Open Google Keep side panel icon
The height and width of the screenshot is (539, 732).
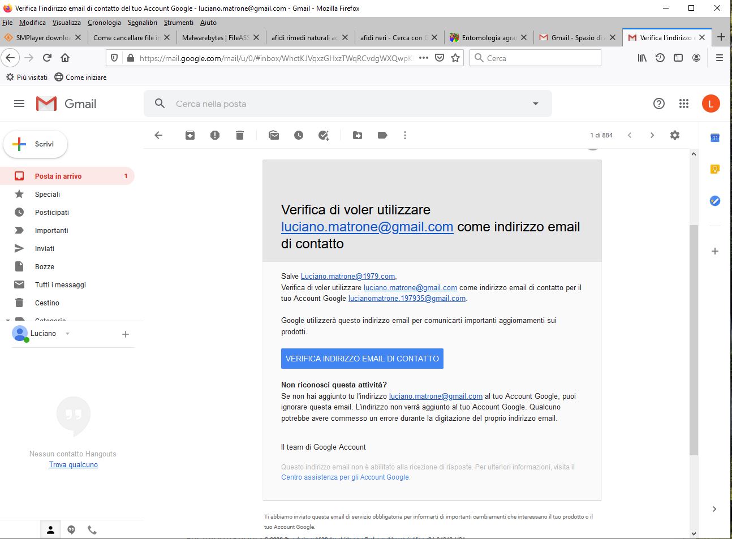(715, 169)
